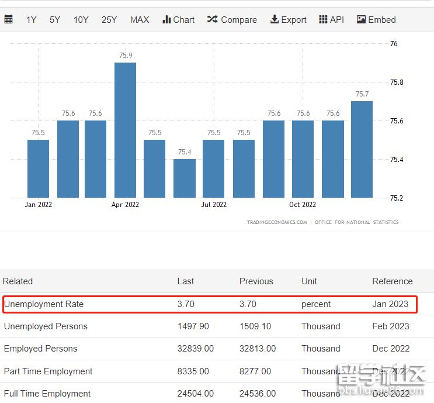434x403 pixels.
Task: Click the April 2022 bar labeled 75.9
Action: [x=125, y=130]
